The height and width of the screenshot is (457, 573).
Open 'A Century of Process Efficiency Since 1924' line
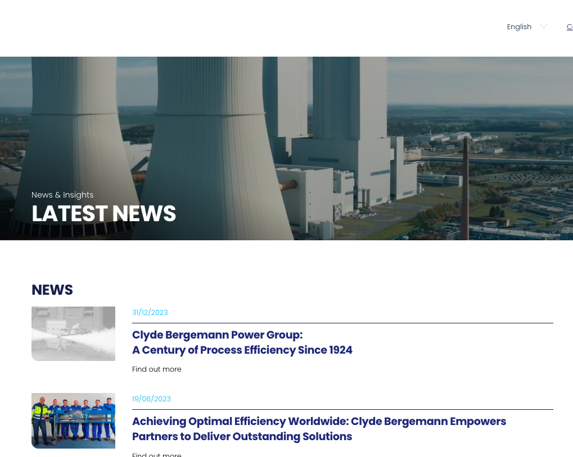point(242,350)
